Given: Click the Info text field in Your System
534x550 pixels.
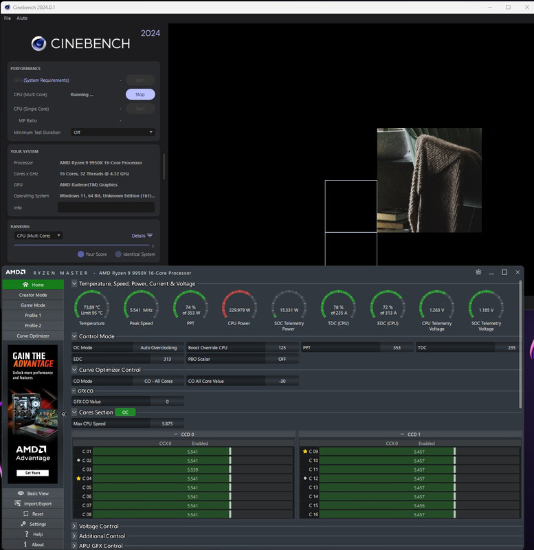Looking at the screenshot, I should point(106,208).
